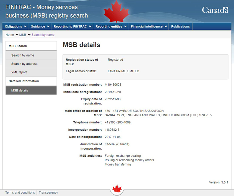Open Transparency footer link
This screenshot has height=196, width=234.
48,193
